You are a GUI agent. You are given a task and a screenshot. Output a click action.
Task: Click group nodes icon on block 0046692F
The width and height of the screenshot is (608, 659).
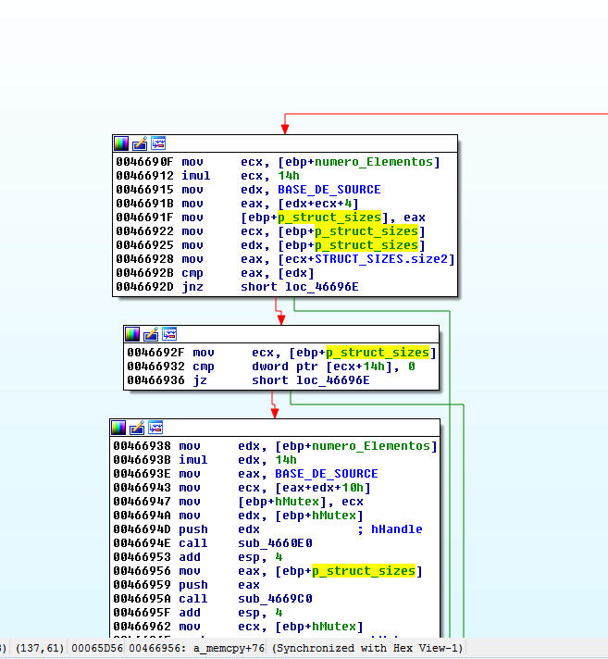(169, 334)
